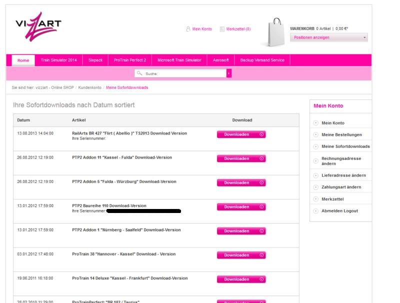Click date 19.06.2011 16:18:00
This screenshot has width=400, height=303.
coord(35,278)
